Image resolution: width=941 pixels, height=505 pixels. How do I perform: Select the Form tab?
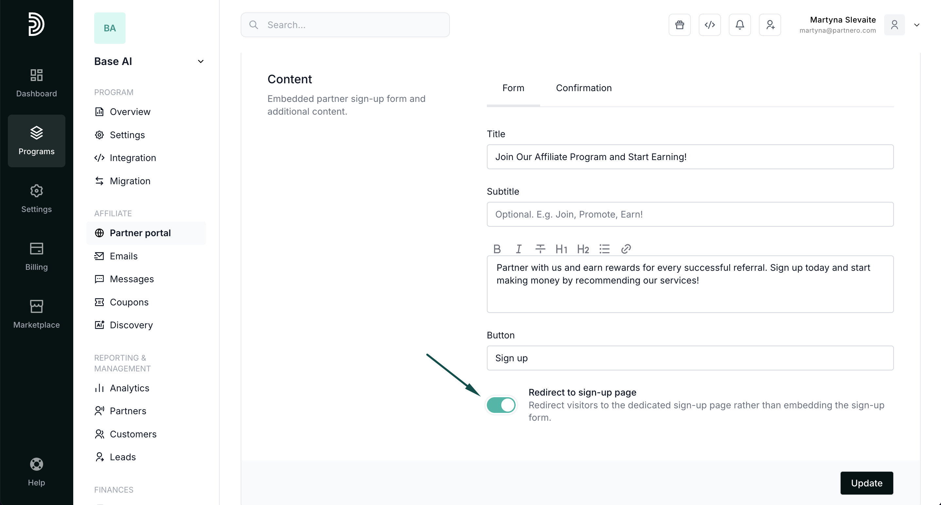(x=513, y=88)
